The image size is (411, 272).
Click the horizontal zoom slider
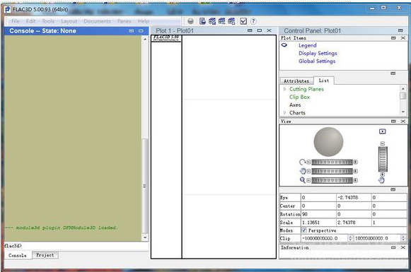[x=332, y=180]
